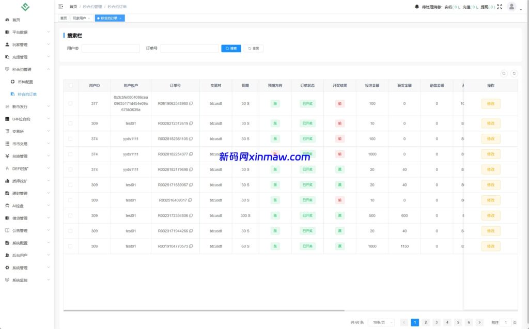
Task: Click the user avatar icon
Action: 511,7
